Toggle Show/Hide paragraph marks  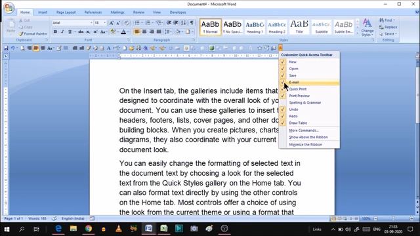pos(192,23)
